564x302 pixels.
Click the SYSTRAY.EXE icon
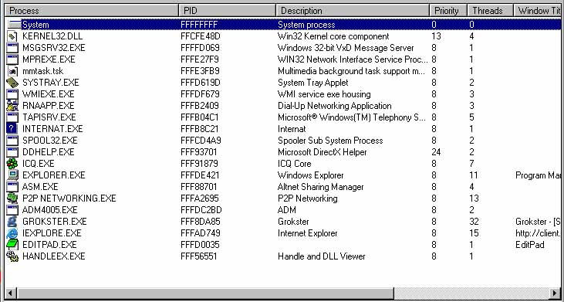coord(12,83)
